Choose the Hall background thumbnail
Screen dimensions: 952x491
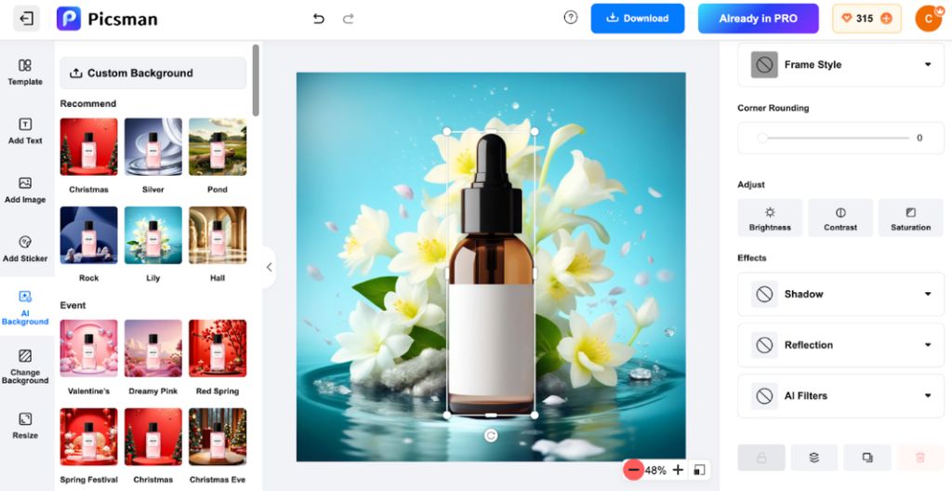pyautogui.click(x=218, y=235)
